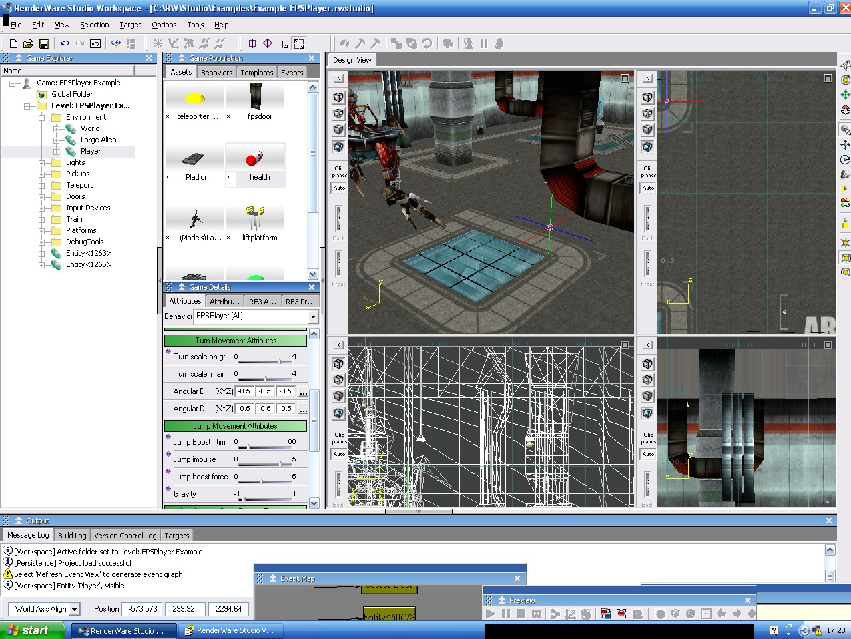This screenshot has height=639, width=851.
Task: Open the World Axis Align dropdown
Action: (x=74, y=609)
